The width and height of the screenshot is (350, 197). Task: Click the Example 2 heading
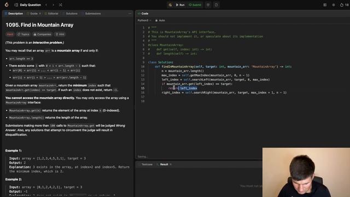tap(14, 179)
